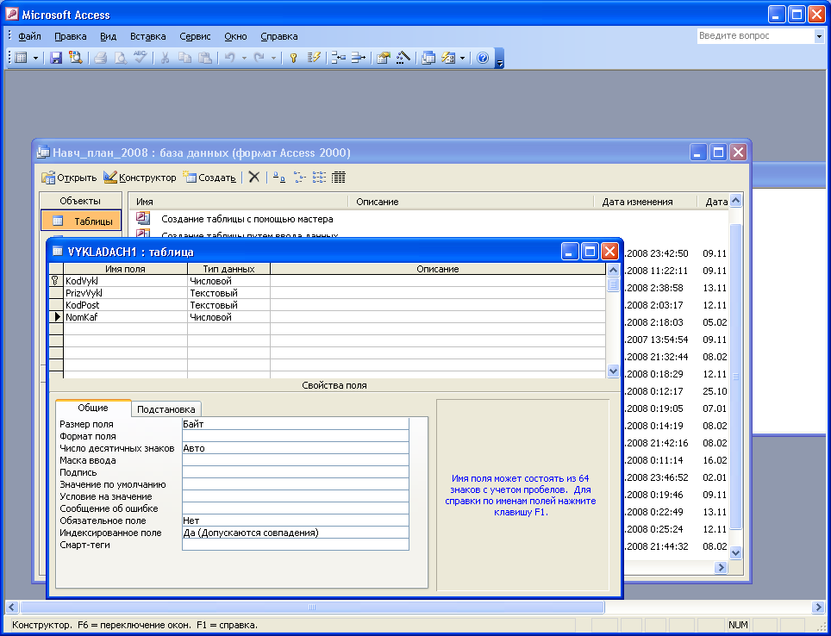Click the table View icon
This screenshot has width=831, height=636.
(21, 58)
